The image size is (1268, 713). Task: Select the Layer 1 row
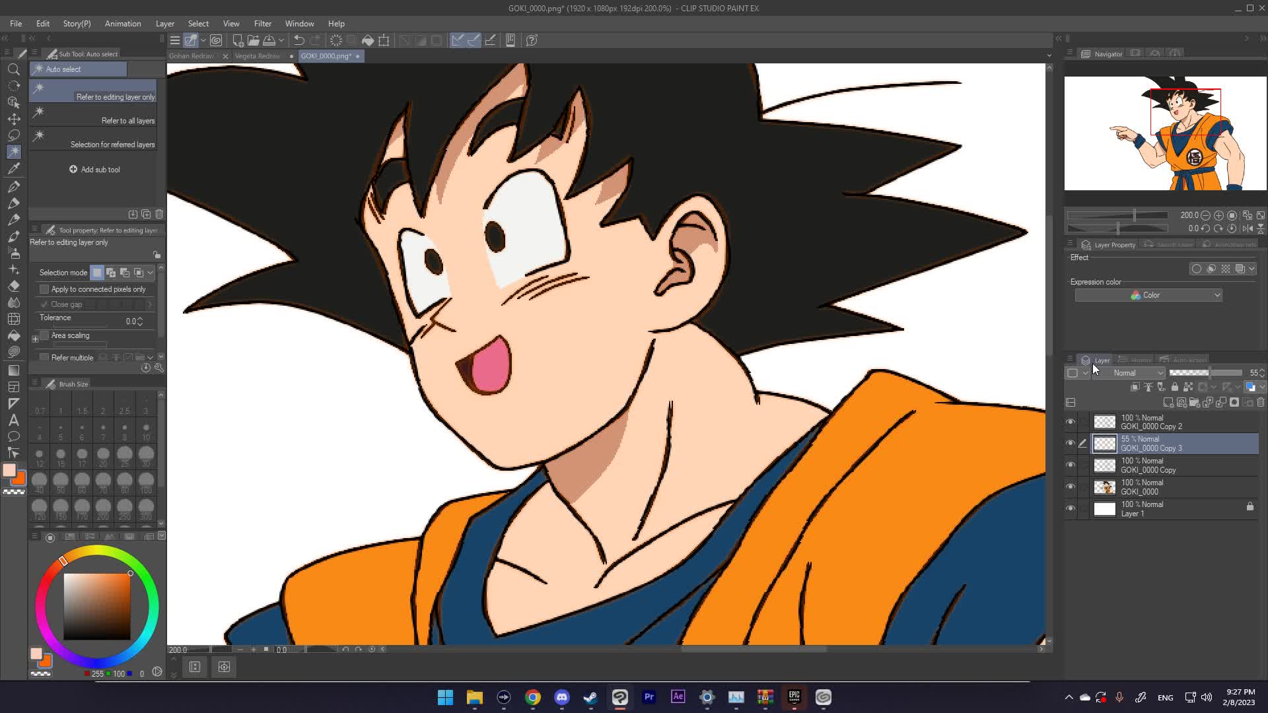[1176, 509]
